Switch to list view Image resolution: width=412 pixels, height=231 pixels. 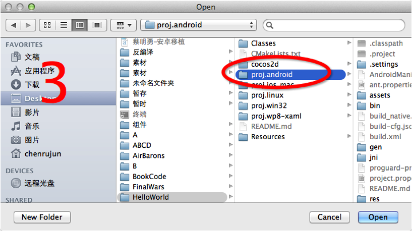[x=64, y=25]
